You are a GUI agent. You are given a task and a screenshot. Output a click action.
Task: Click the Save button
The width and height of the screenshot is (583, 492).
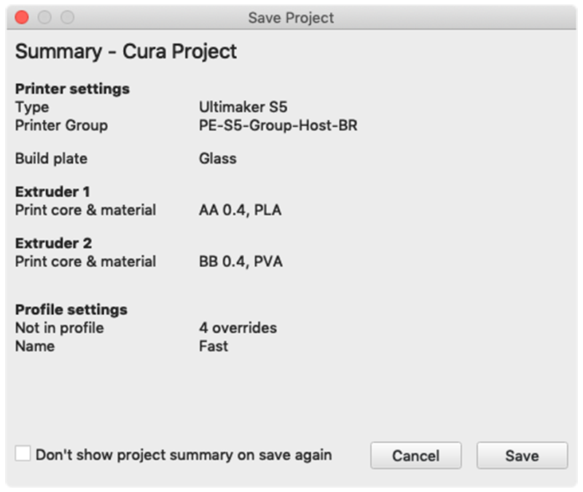click(522, 456)
